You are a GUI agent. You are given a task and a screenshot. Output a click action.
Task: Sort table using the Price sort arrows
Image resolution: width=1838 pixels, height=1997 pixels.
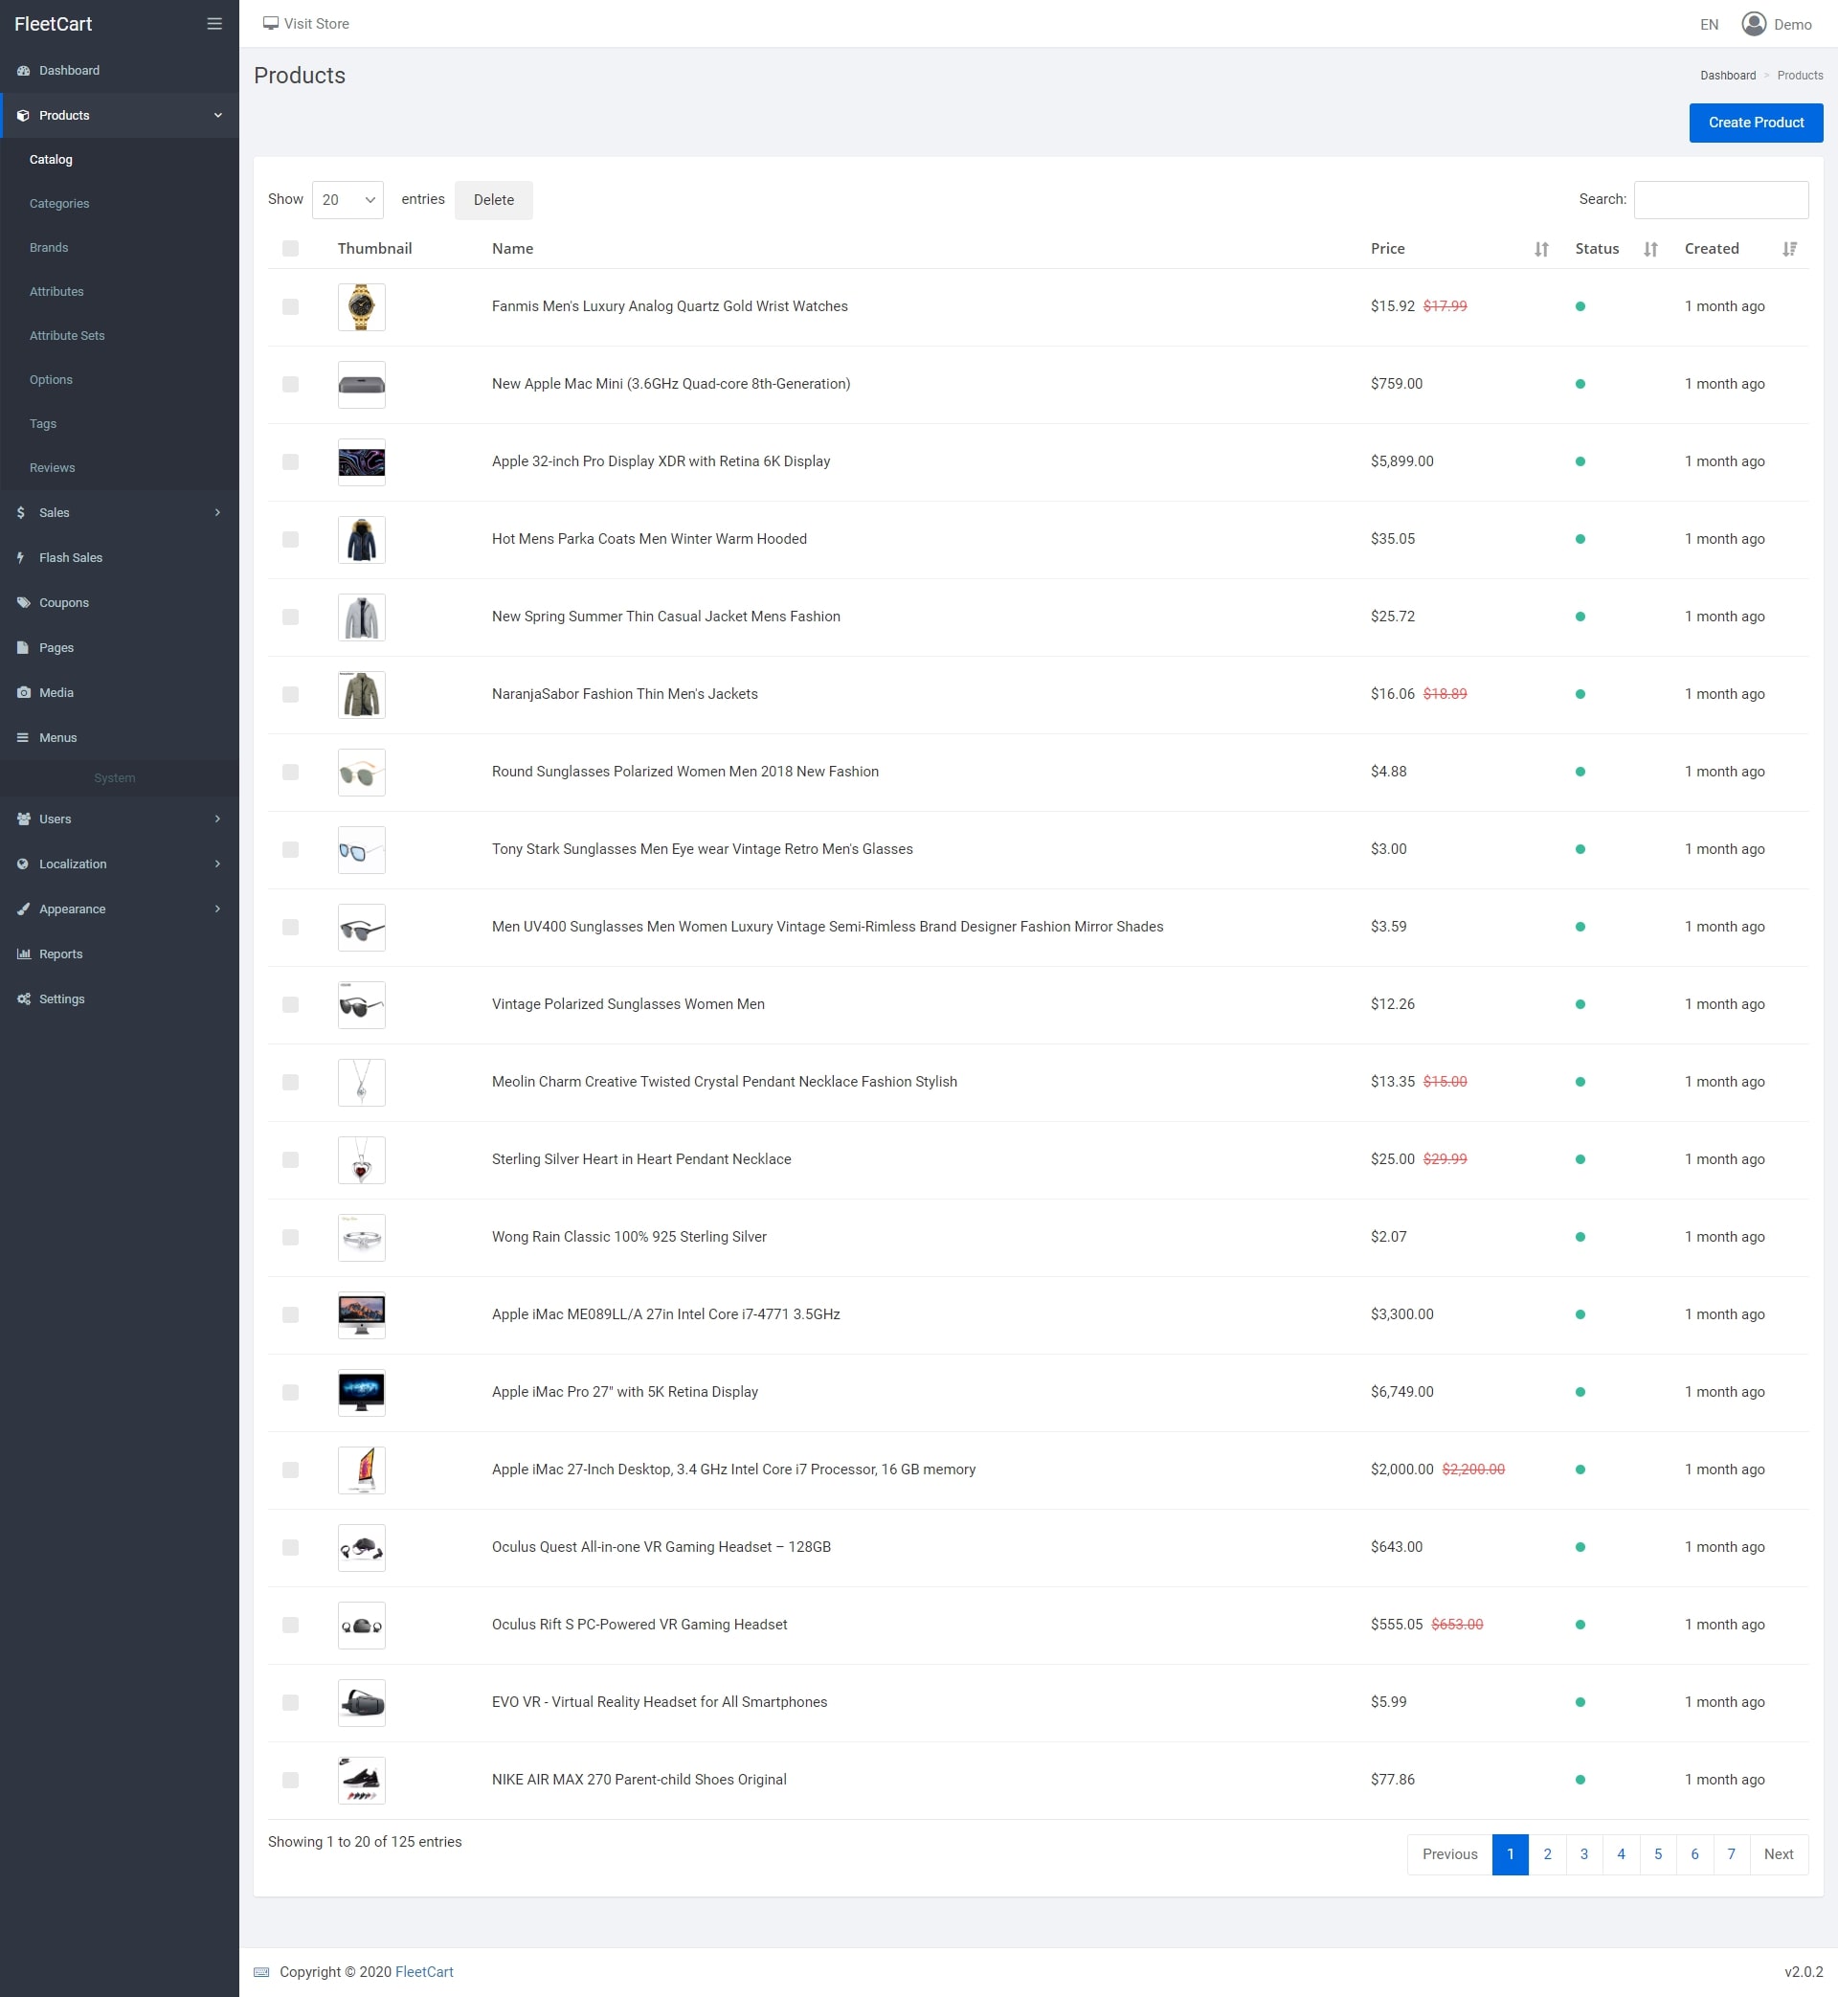click(1540, 249)
